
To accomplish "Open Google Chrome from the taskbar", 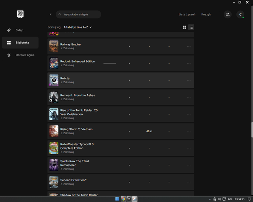I will 123,199.
